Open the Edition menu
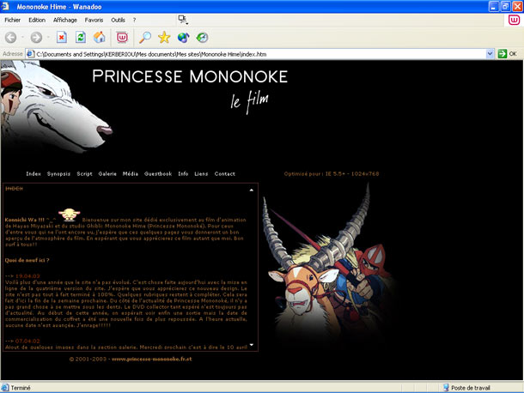This screenshot has height=393, width=524. [37, 20]
